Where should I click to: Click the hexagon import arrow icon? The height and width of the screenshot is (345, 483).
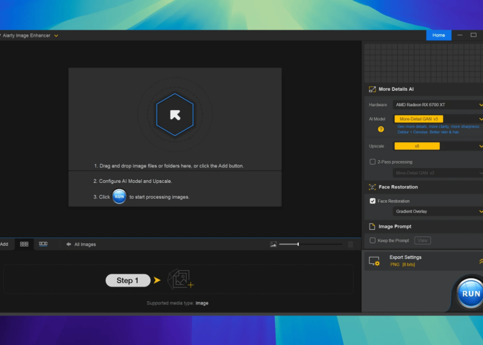click(x=175, y=115)
